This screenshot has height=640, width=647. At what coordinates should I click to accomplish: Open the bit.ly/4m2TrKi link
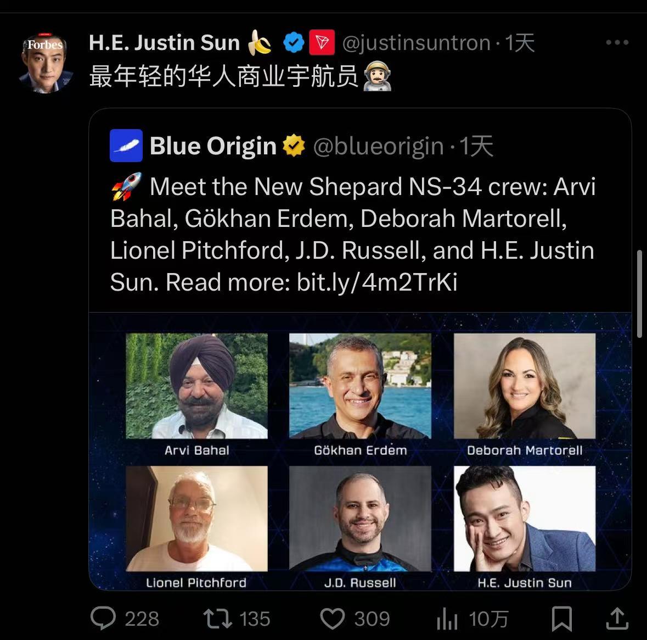[376, 282]
